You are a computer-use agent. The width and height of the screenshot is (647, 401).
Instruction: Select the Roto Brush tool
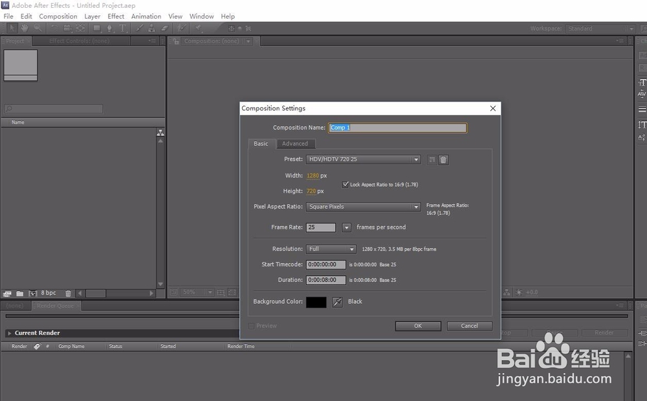point(182,28)
